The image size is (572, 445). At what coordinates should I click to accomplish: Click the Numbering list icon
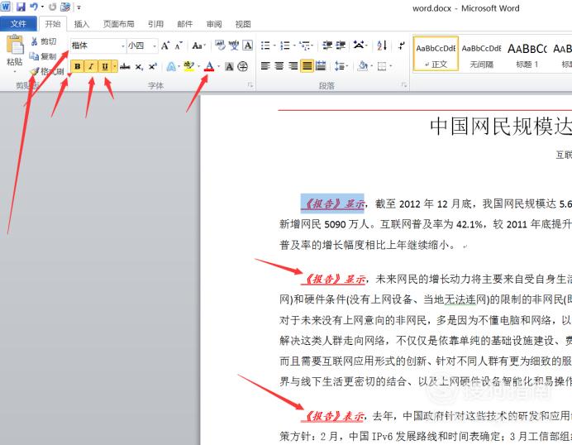pos(285,45)
